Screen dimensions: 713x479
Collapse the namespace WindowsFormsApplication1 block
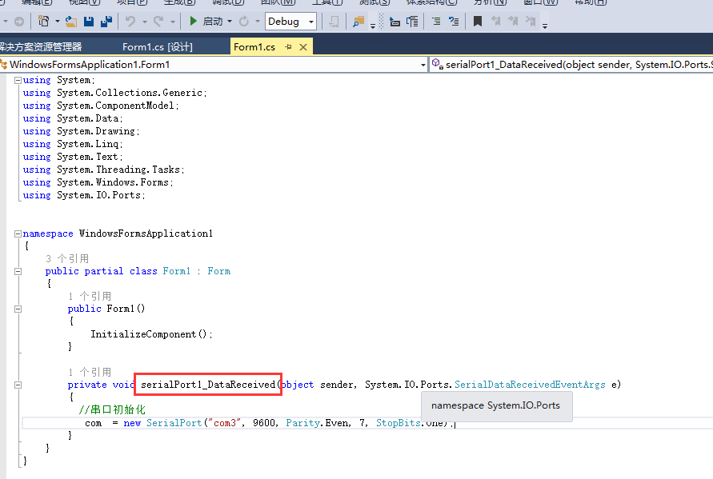point(18,234)
